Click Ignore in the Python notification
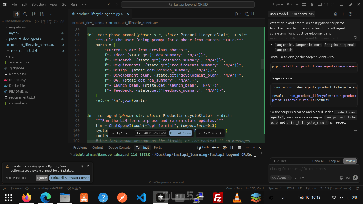363x204 pixels. click(x=42, y=178)
